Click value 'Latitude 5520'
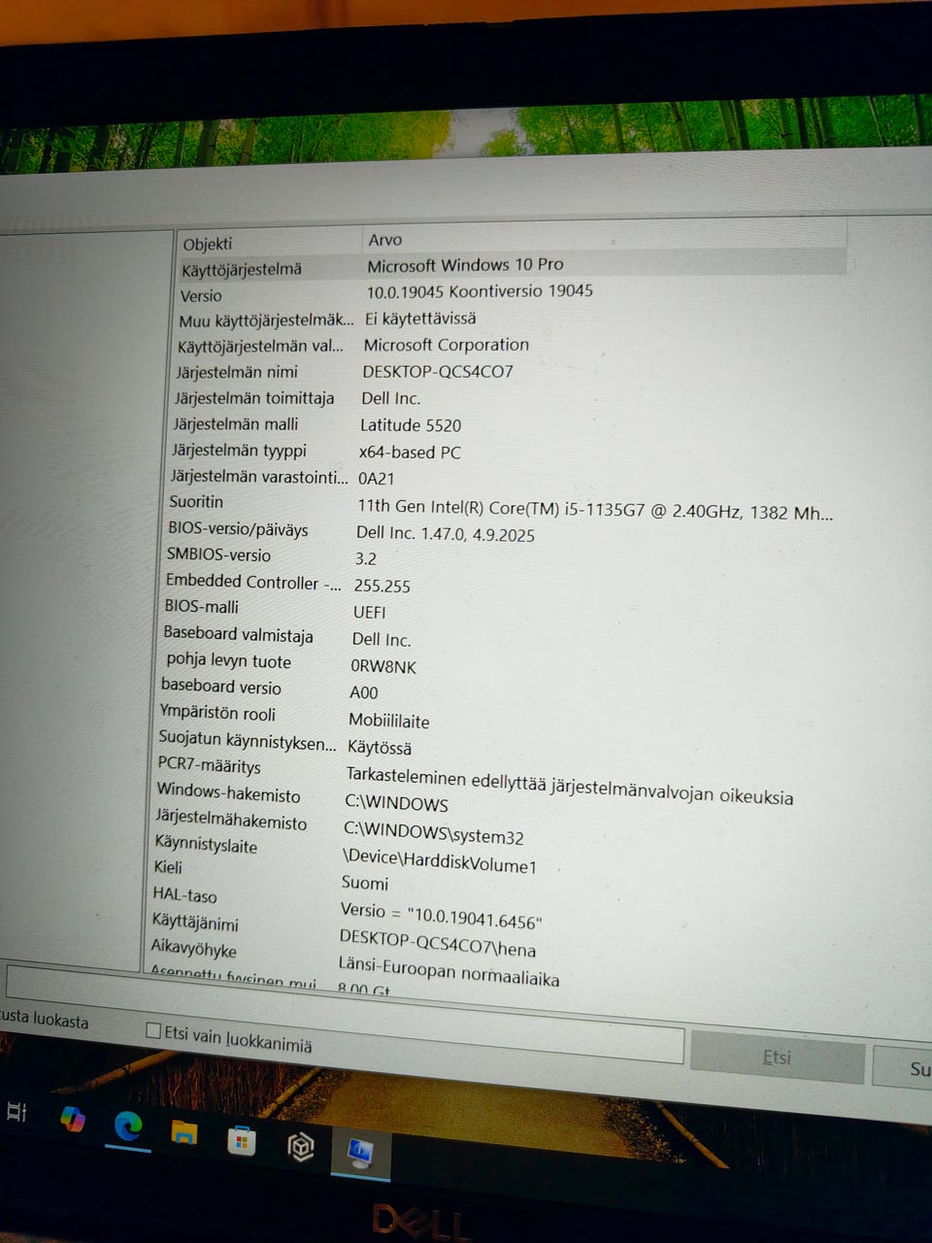The width and height of the screenshot is (932, 1243). (x=411, y=425)
